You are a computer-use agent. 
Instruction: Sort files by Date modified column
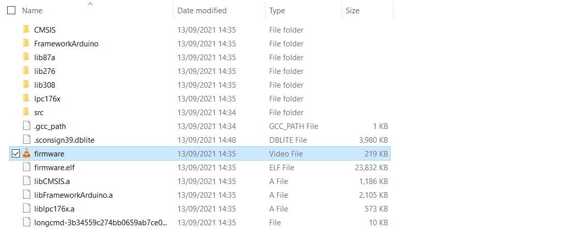point(202,11)
